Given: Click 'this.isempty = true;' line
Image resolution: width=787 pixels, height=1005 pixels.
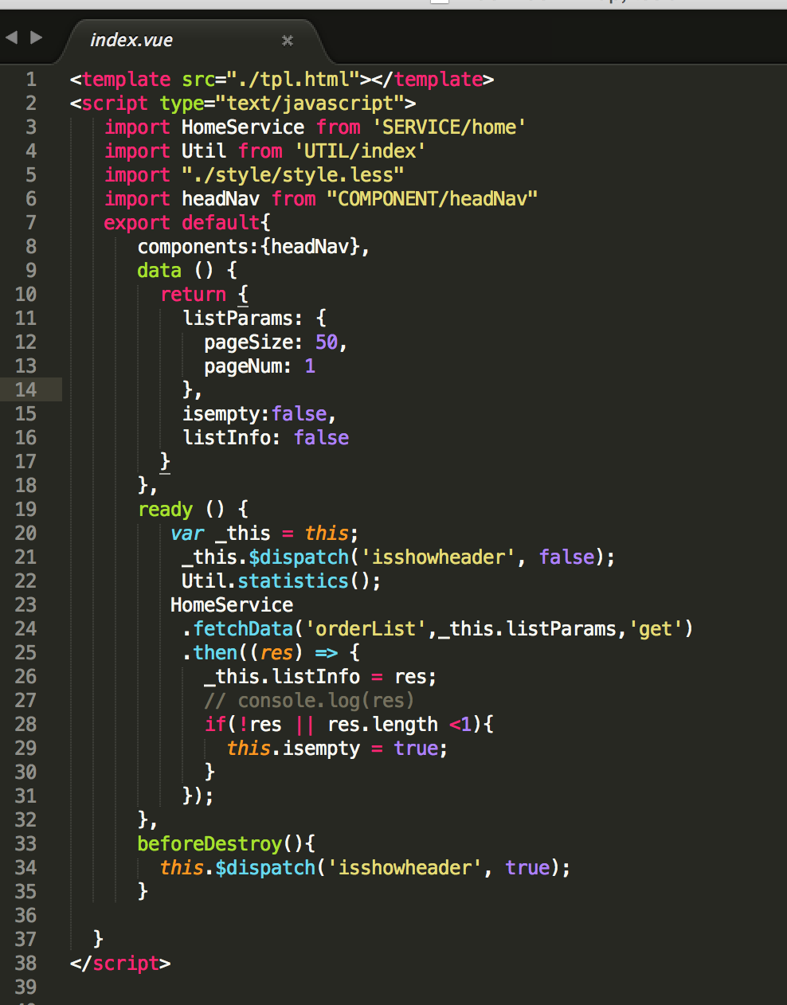Looking at the screenshot, I should pyautogui.click(x=337, y=748).
